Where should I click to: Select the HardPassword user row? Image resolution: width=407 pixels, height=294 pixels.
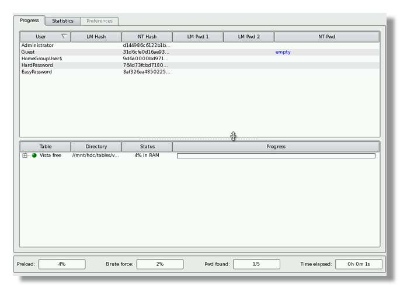coord(37,65)
